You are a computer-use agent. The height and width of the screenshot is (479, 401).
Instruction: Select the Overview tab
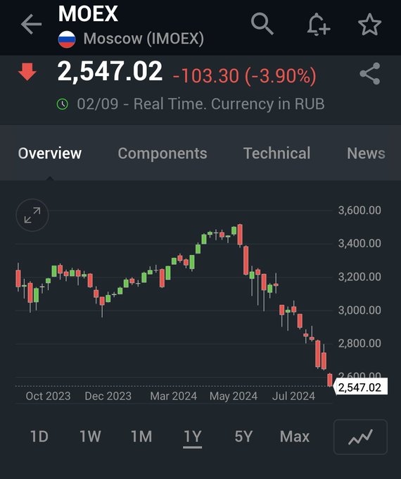(50, 153)
